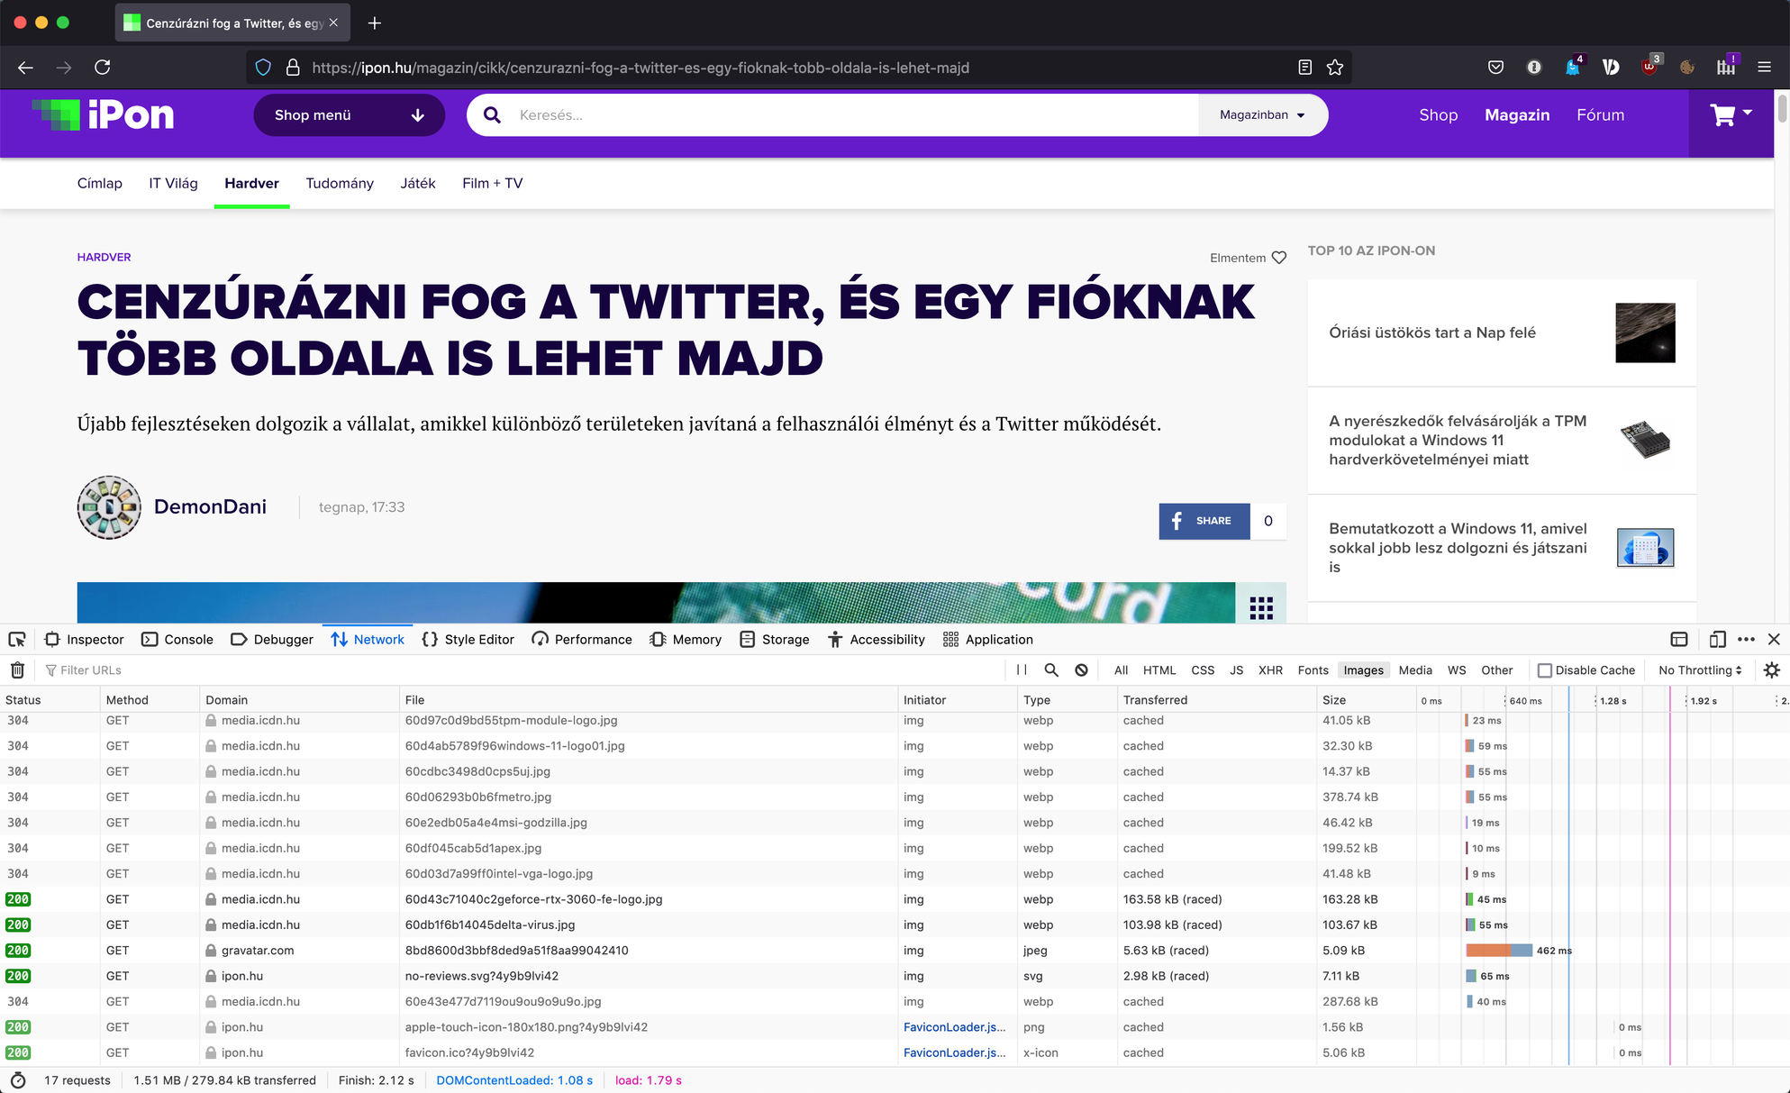Image resolution: width=1790 pixels, height=1093 pixels.
Task: Open the gallery grid icon on image
Action: 1261,608
